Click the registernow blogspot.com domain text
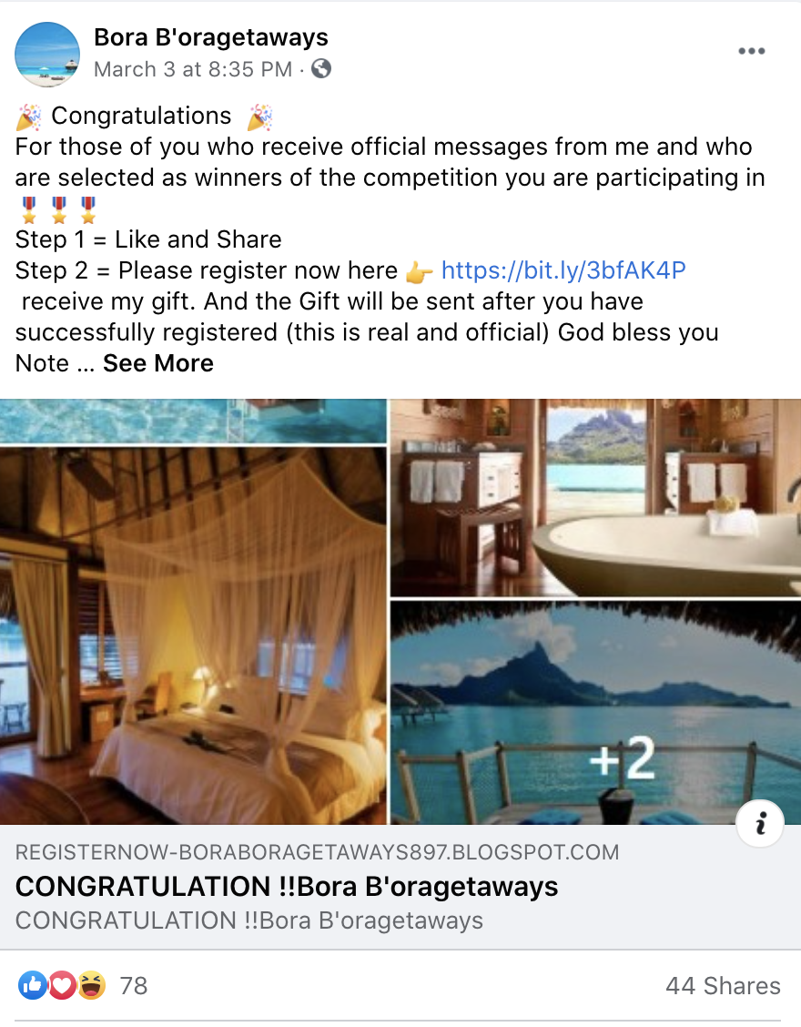The width and height of the screenshot is (801, 1027). 317,852
